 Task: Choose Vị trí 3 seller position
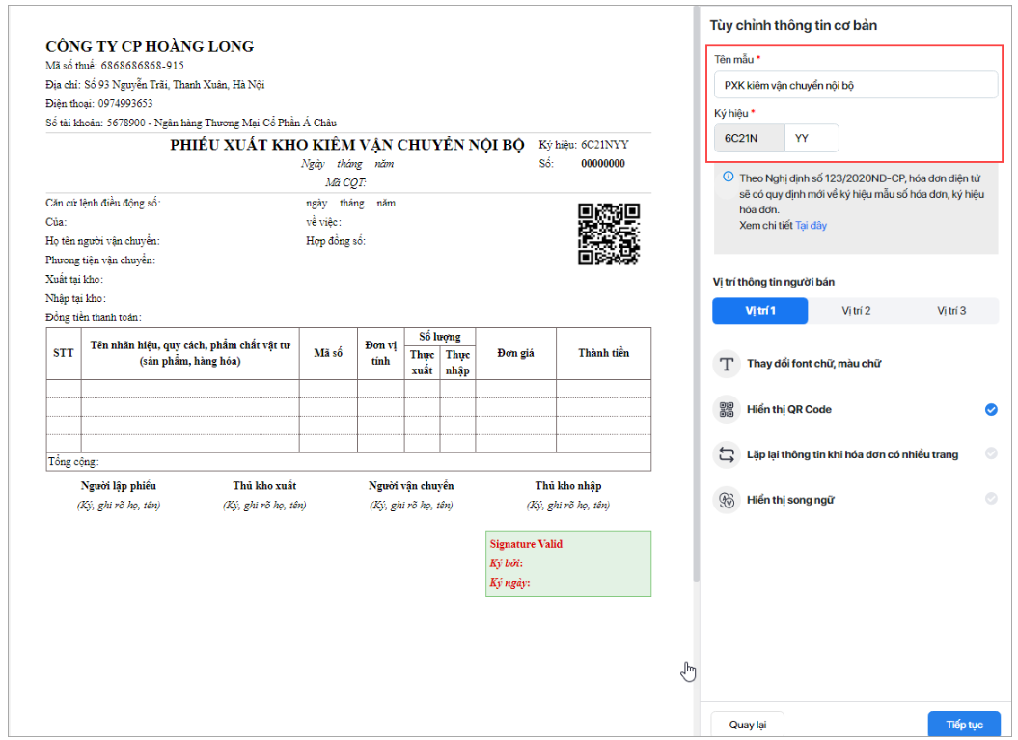tap(950, 311)
